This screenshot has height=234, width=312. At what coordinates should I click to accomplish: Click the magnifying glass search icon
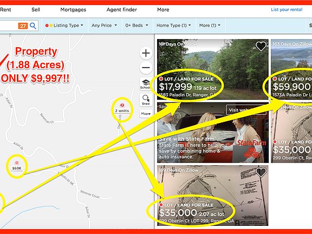pos(33,25)
